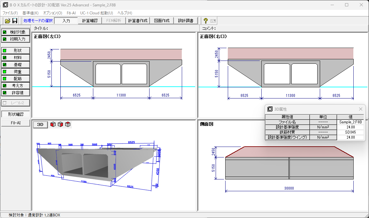Click the 3D属性 panel icon
Image resolution: width=369 pixels, height=218 pixels.
[x=270, y=109]
